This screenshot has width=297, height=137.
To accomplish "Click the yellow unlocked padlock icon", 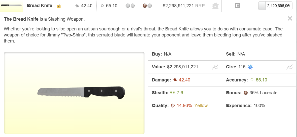I will tap(59, 6).
